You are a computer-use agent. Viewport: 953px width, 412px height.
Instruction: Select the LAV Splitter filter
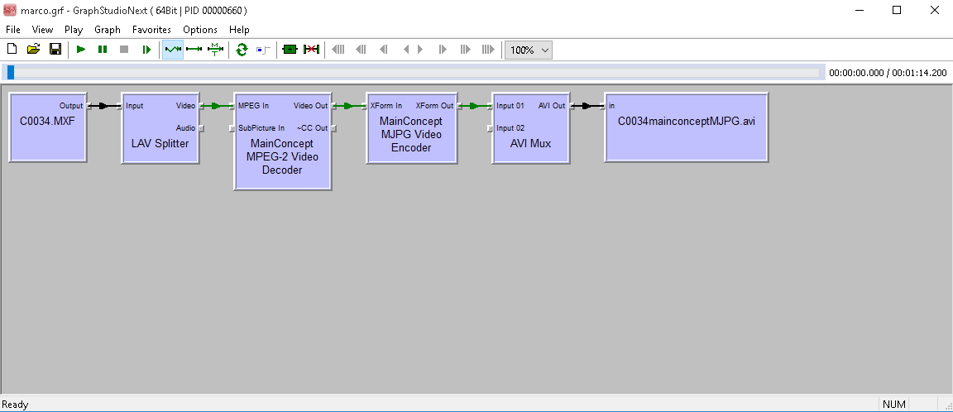(x=160, y=128)
